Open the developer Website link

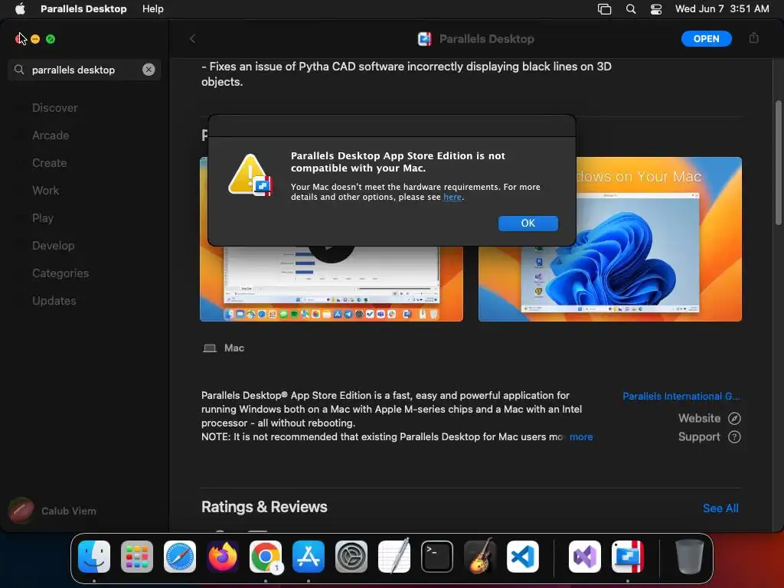click(709, 419)
